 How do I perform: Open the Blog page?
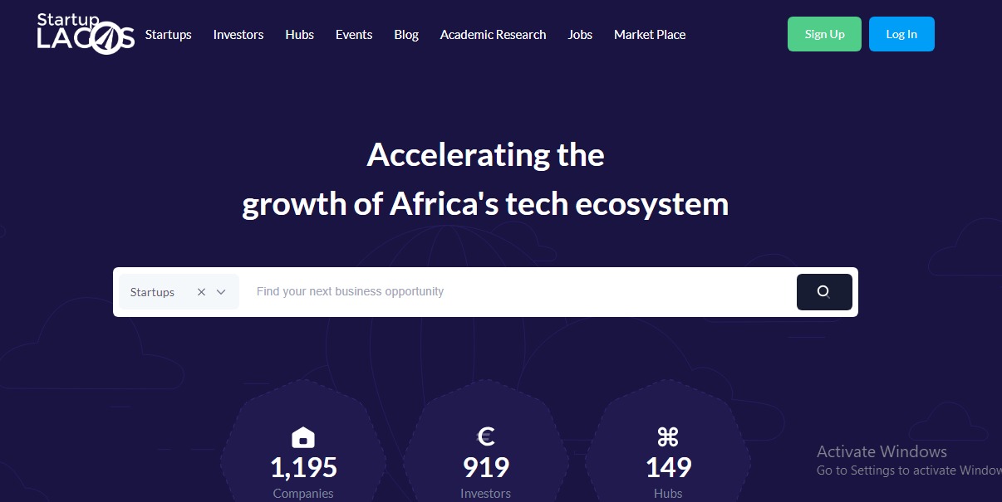point(406,35)
